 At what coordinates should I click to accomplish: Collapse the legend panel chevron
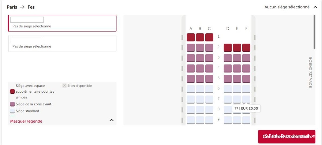(x=112, y=120)
